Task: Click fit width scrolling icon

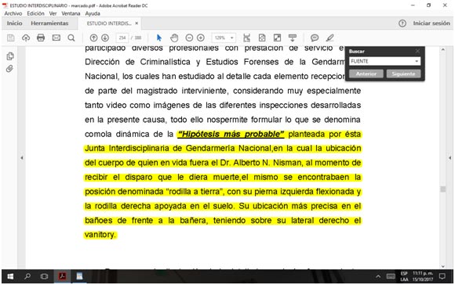Action: [246, 38]
